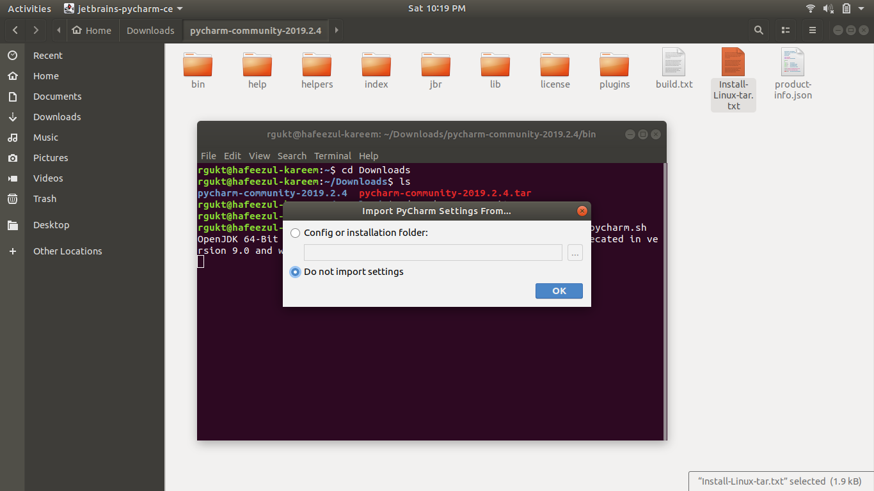Click the terminal window scrollbar

665,302
